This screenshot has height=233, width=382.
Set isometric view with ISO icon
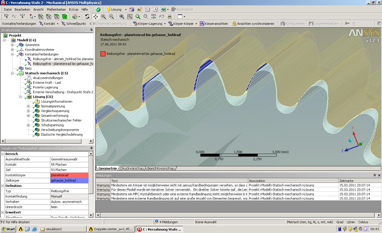click(154, 16)
